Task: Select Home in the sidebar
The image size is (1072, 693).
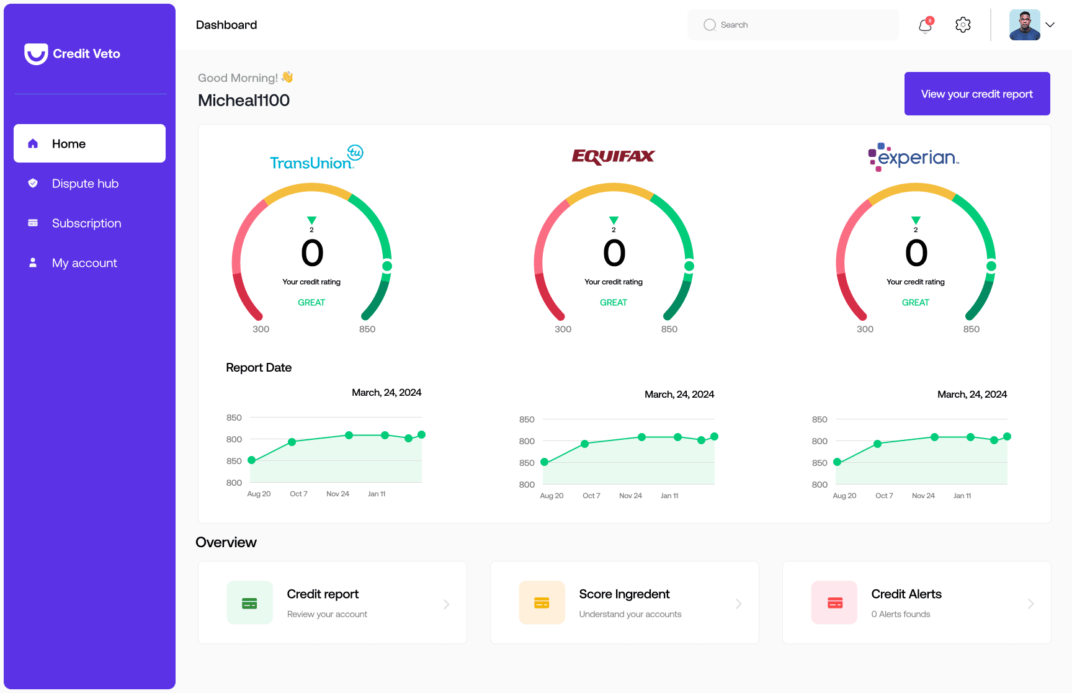Action: point(89,143)
